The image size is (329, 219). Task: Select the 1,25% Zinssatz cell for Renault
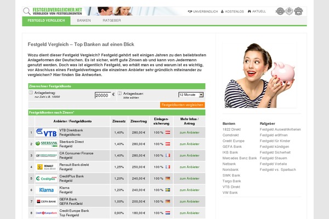click(x=119, y=167)
